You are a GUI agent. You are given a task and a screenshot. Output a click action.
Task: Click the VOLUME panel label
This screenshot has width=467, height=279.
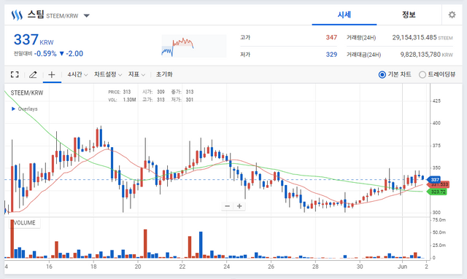(25, 223)
